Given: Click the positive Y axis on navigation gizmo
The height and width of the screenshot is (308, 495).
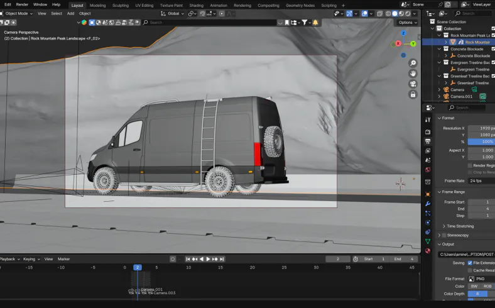Looking at the screenshot, I should (413, 44).
